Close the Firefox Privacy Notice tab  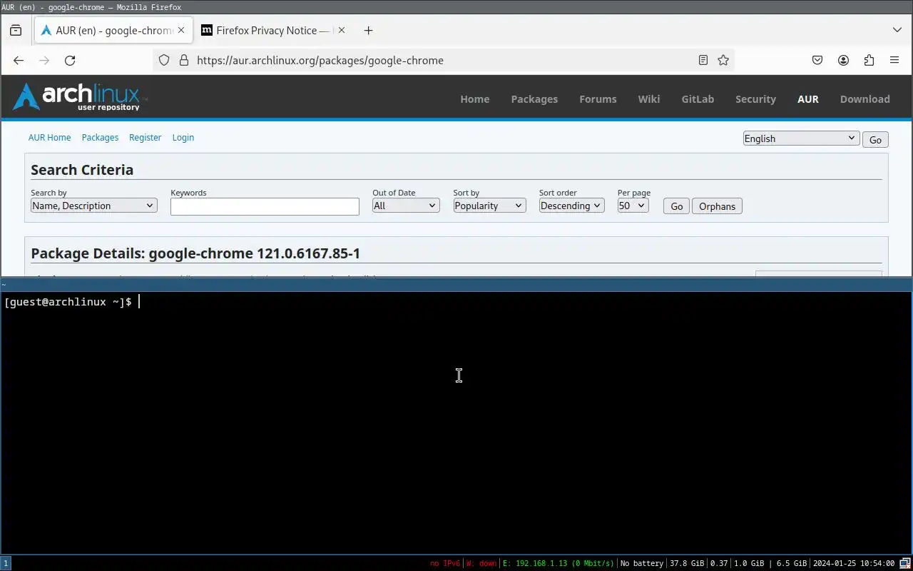point(342,31)
